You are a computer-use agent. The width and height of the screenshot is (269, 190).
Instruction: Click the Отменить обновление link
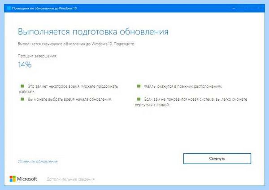[38, 162]
